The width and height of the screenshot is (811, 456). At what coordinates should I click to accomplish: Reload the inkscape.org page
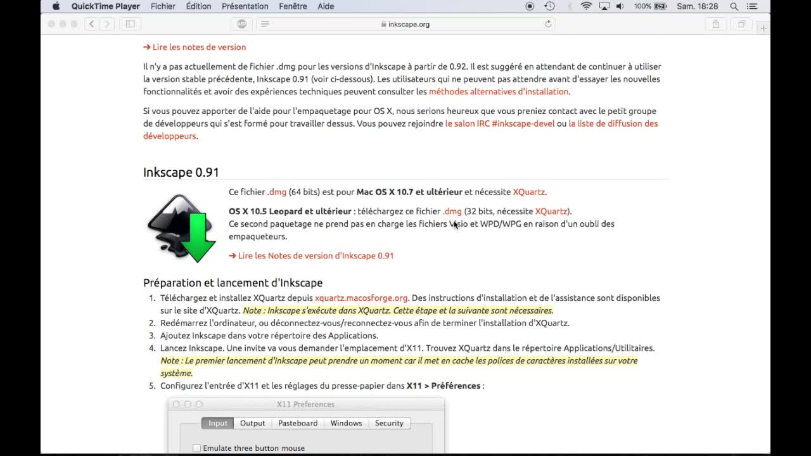click(x=548, y=24)
